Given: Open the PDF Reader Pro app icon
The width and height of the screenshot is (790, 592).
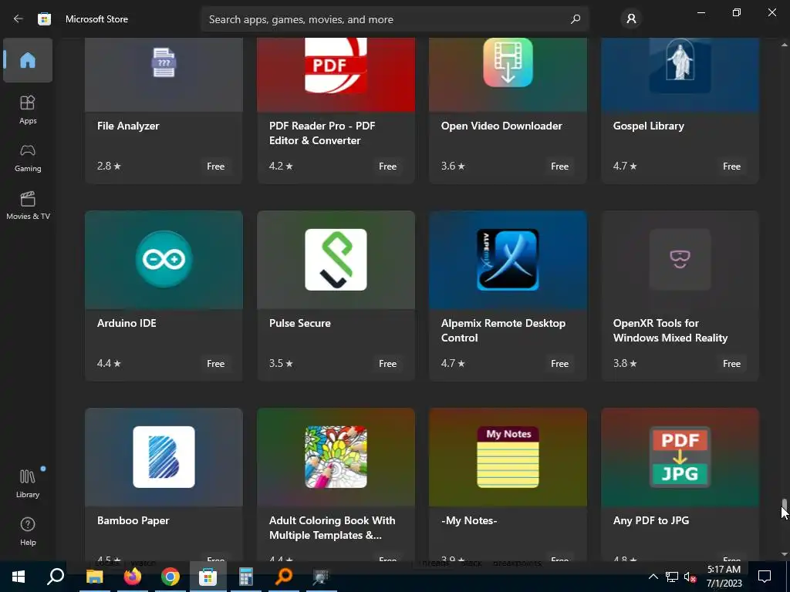Looking at the screenshot, I should [x=336, y=66].
